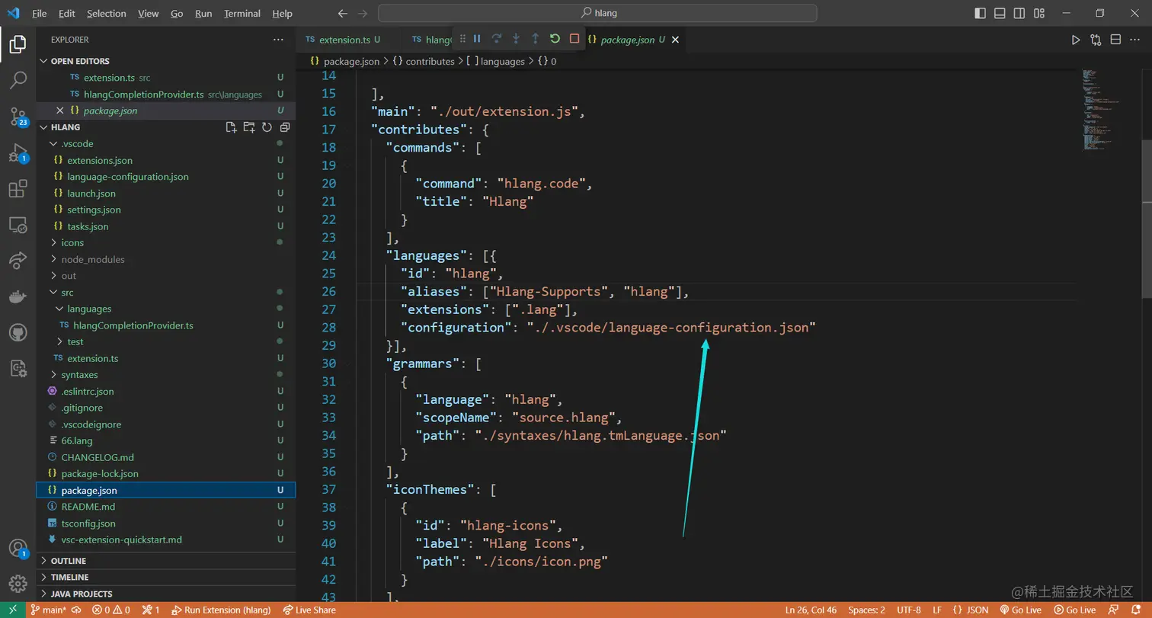Viewport: 1152px width, 618px height.
Task: Expand the test folder
Action: click(166, 341)
